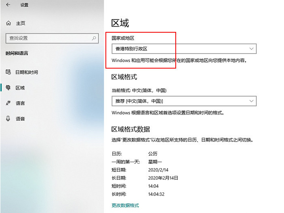The width and height of the screenshot is (284, 213).
Task: Click the home icon beside 主页
Action: [x=8, y=23]
